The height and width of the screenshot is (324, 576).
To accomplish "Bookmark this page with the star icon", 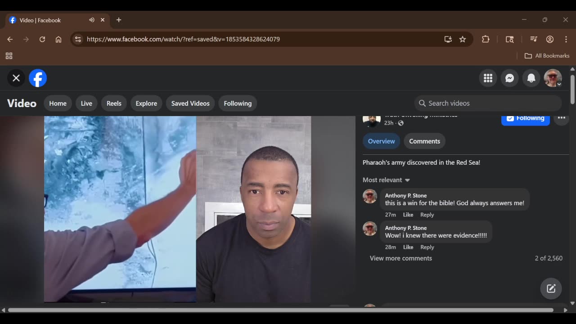I will pos(463,39).
